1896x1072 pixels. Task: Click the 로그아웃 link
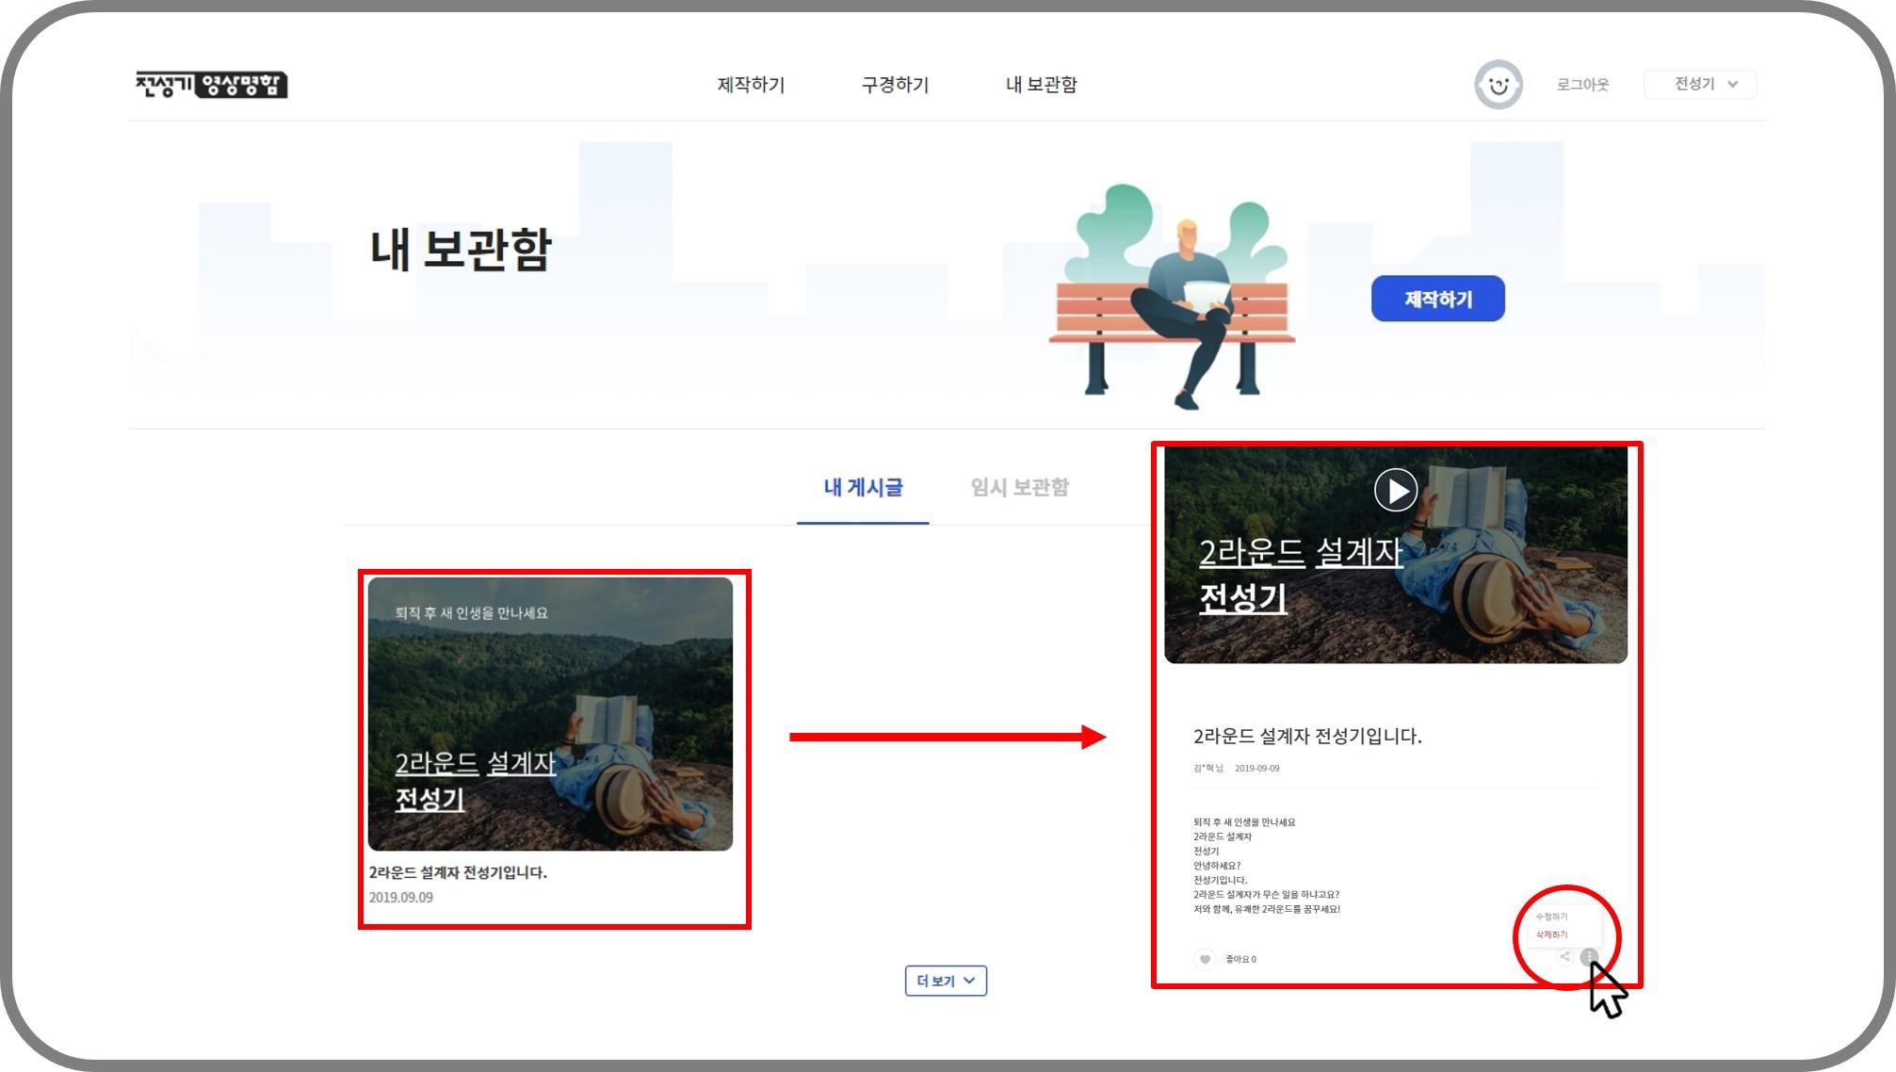[1582, 85]
